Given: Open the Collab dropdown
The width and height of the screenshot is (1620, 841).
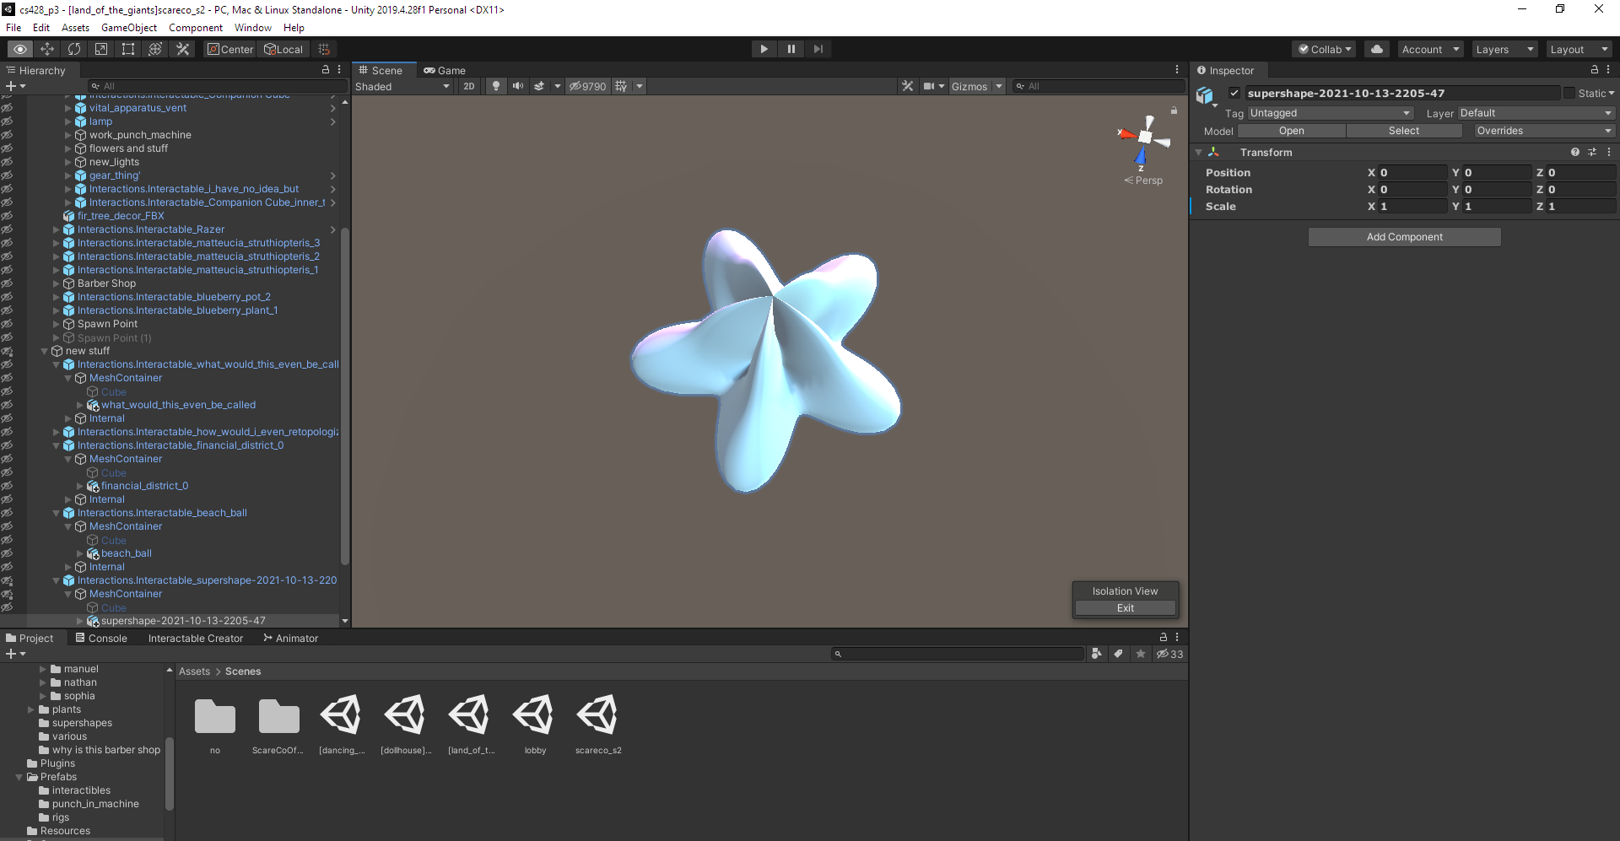Looking at the screenshot, I should click(x=1325, y=49).
